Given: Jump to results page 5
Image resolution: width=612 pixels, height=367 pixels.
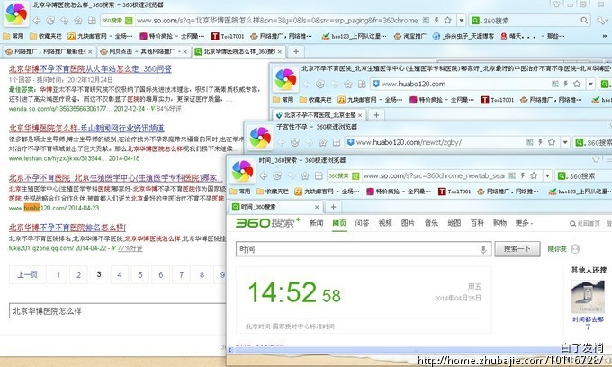Looking at the screenshot, I should pyautogui.click(x=140, y=274).
